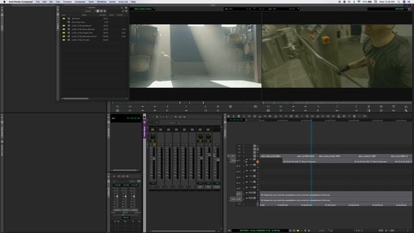Viewport: 414px width, 233px height.
Task: Switch bin to text view
Action: point(98,11)
